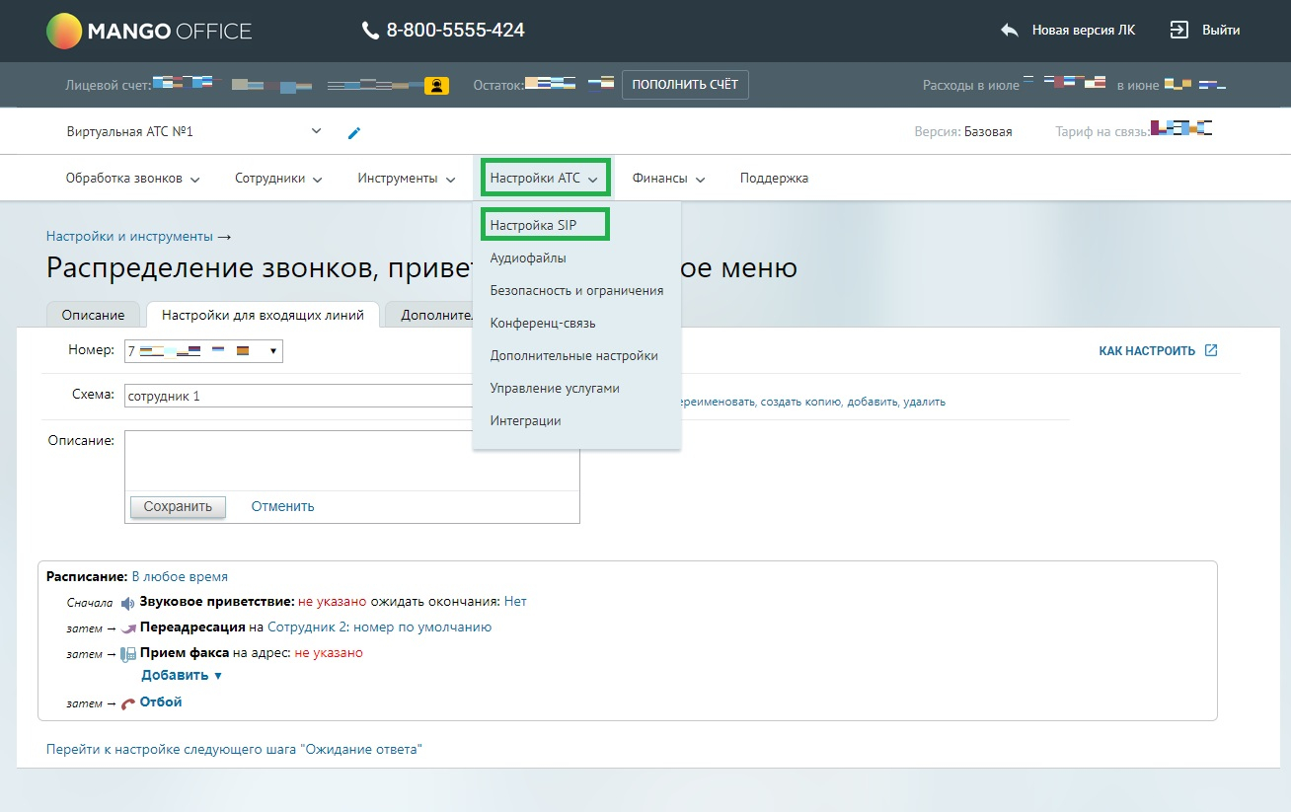Click не указано beside Звуковое приветствие
Image resolution: width=1291 pixels, height=812 pixels.
click(x=333, y=602)
